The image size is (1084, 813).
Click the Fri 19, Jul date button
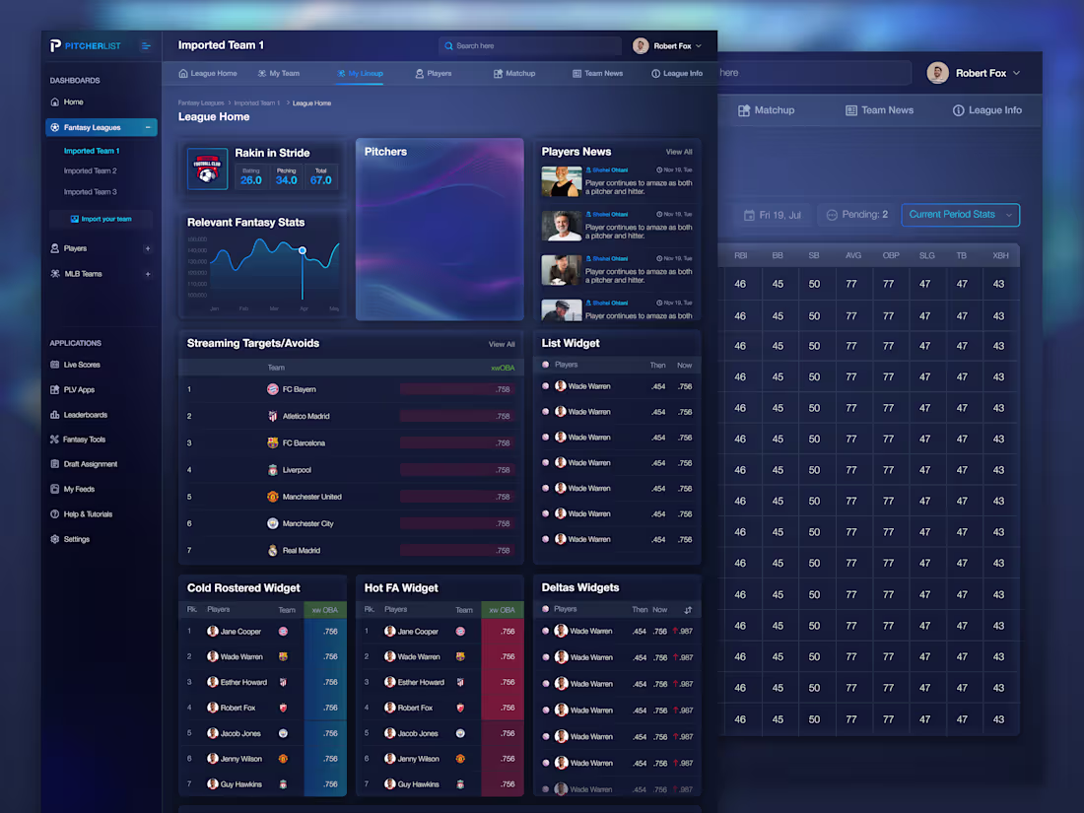tap(773, 215)
